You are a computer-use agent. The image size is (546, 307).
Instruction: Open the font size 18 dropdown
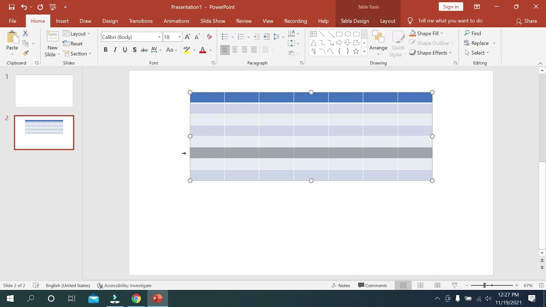(x=180, y=37)
